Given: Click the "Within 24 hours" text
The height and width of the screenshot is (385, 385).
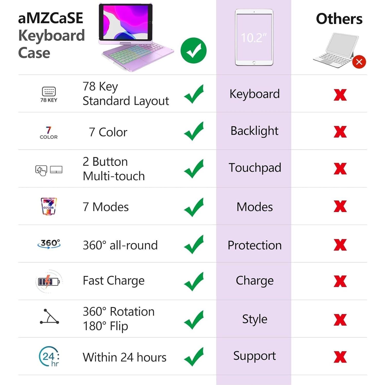Looking at the screenshot, I should point(124,357).
